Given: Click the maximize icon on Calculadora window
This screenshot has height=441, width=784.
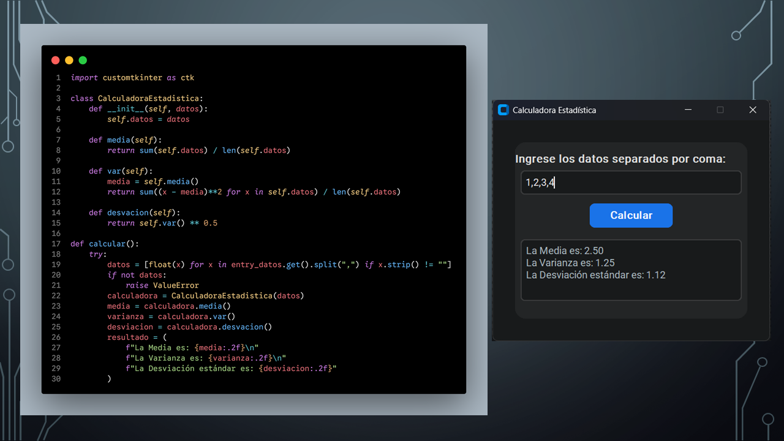Looking at the screenshot, I should coord(720,110).
